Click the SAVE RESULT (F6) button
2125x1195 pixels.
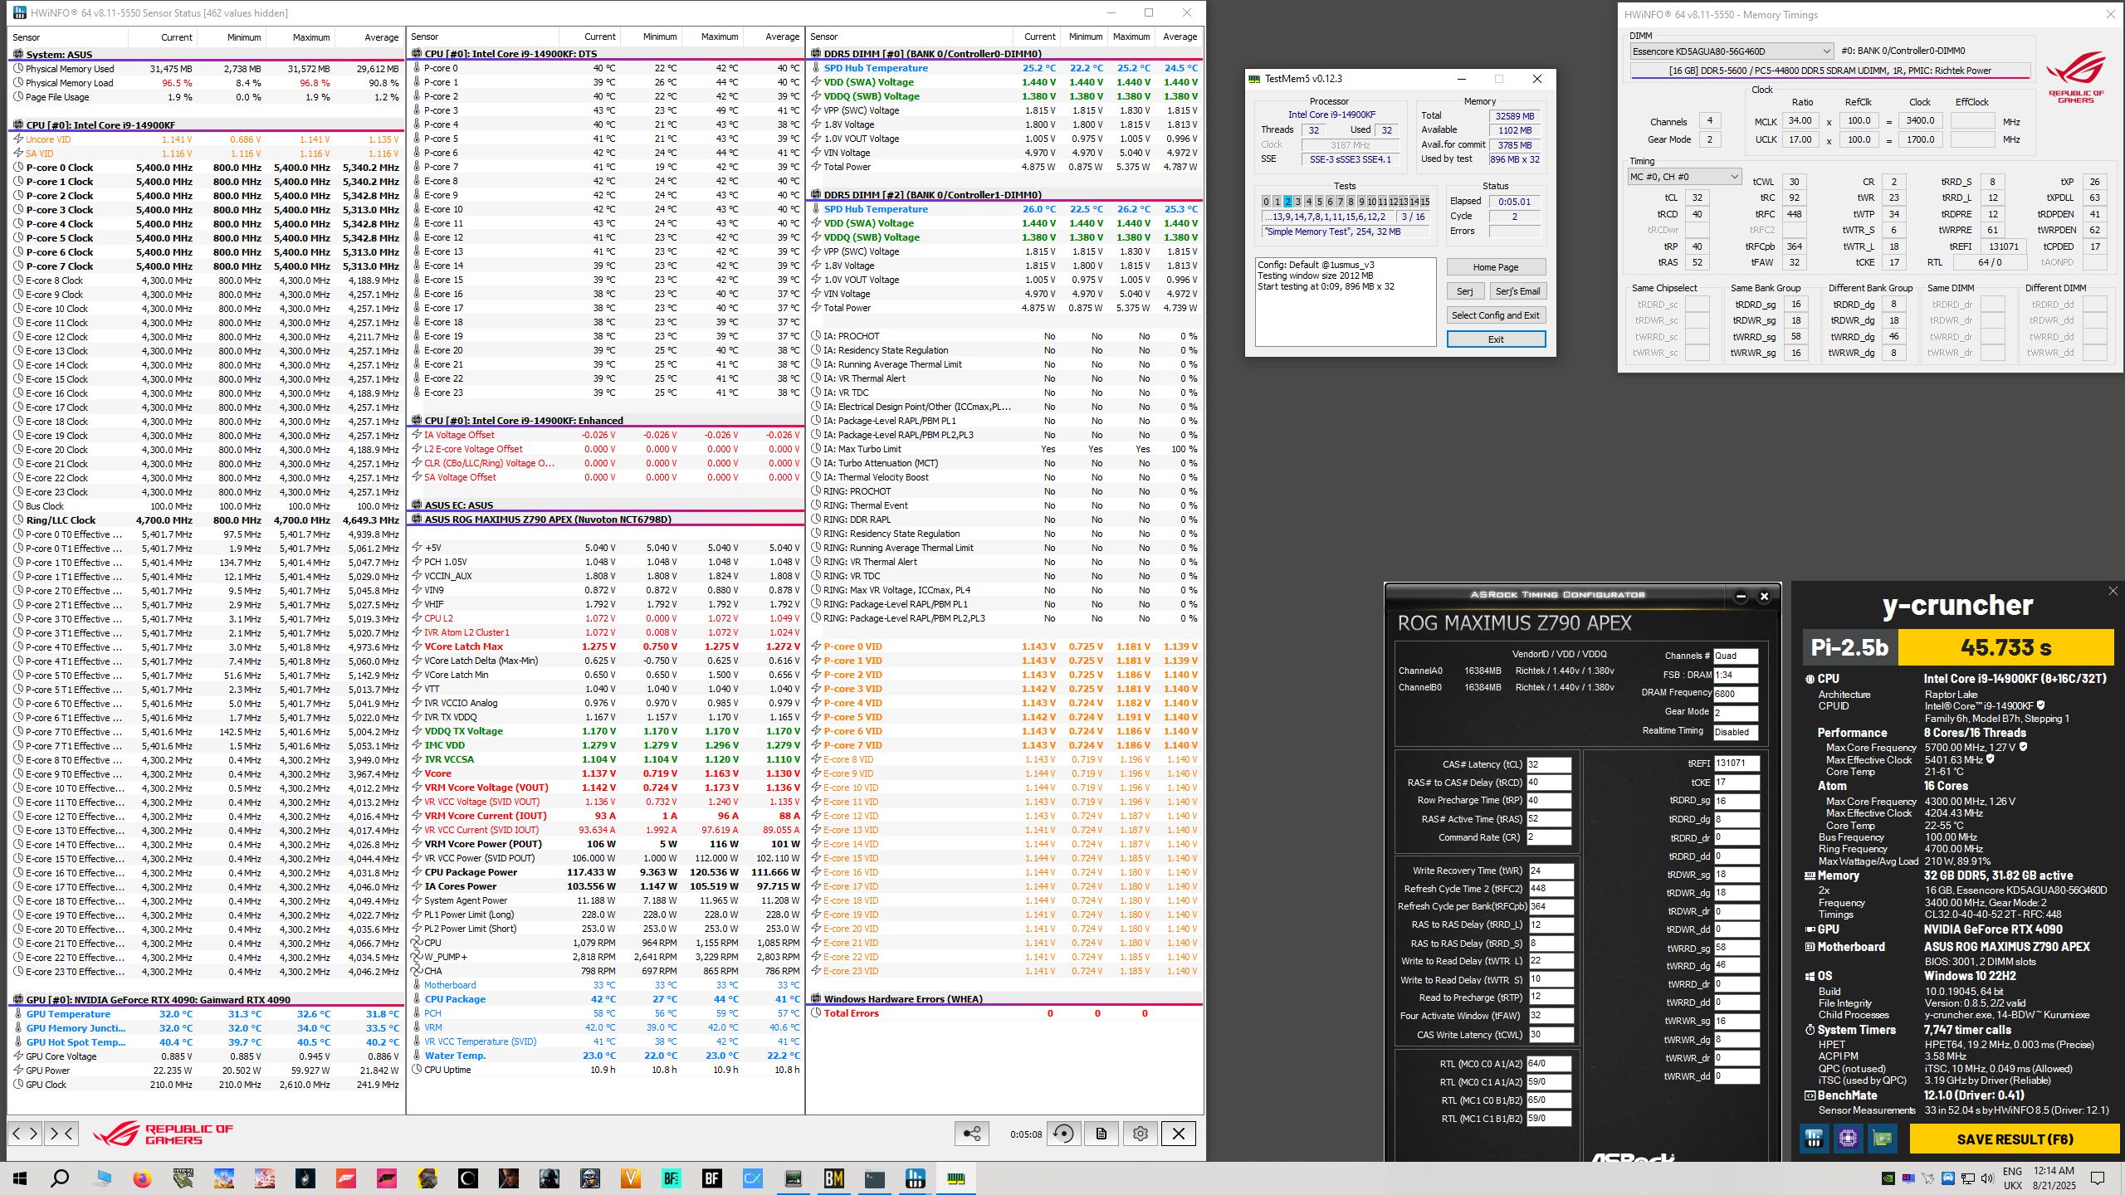pyautogui.click(x=2015, y=1139)
